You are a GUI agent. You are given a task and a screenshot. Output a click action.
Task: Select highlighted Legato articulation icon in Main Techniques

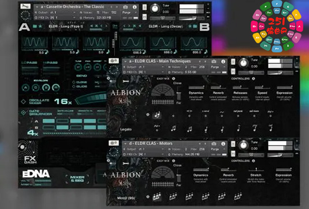click(x=157, y=115)
